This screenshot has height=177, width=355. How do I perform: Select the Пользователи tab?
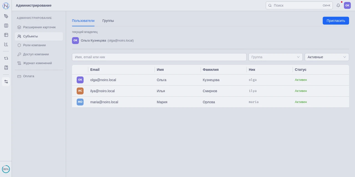(83, 21)
